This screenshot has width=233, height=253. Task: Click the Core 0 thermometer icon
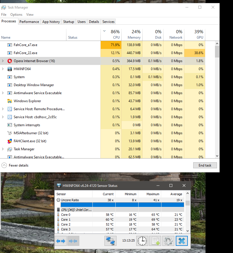58,215
